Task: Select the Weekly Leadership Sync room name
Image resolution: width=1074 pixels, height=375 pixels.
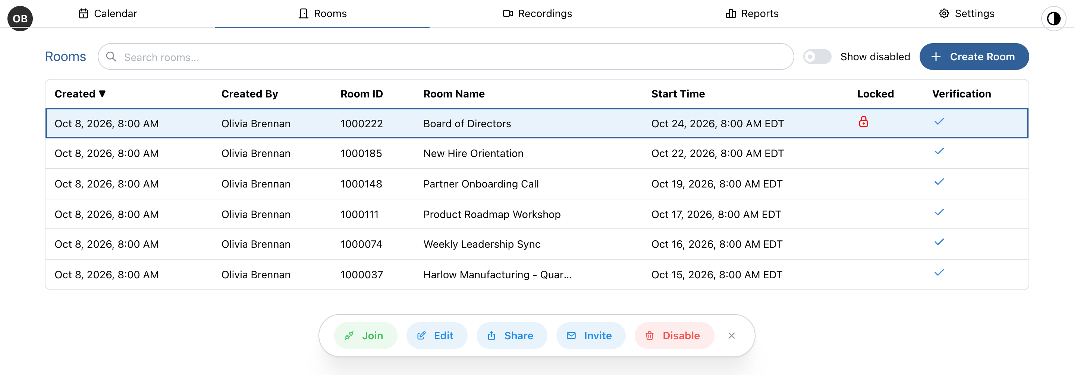Action: click(x=481, y=244)
